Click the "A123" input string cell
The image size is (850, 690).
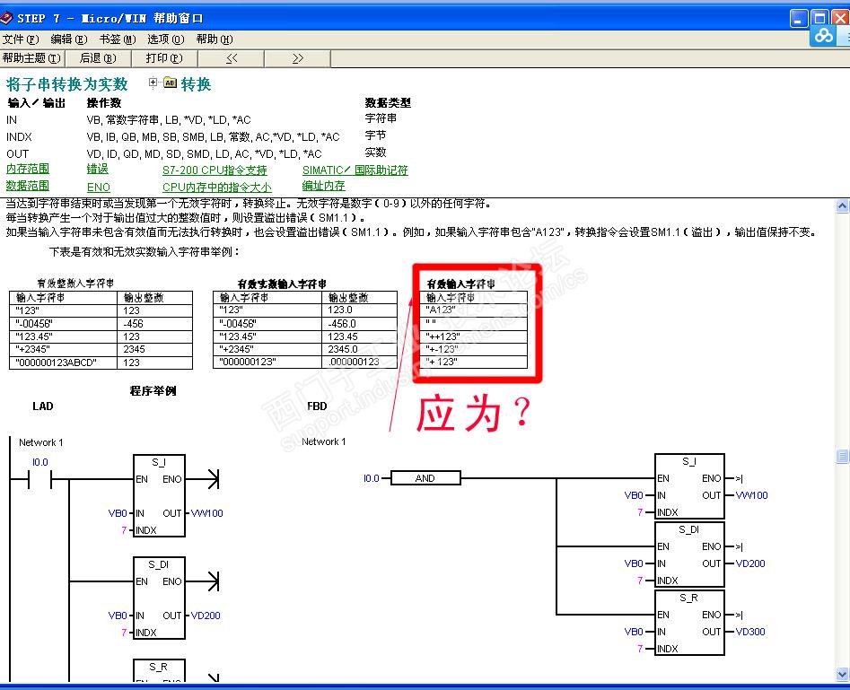[473, 310]
